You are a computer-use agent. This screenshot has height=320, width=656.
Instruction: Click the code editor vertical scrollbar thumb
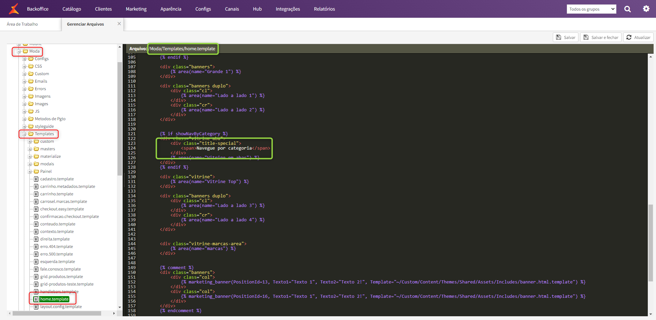click(651, 242)
